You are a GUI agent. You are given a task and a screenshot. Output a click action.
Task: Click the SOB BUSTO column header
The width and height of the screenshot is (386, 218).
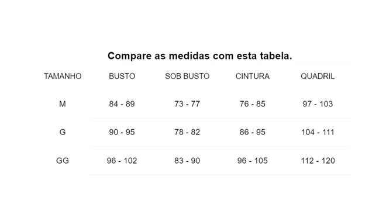tap(187, 76)
